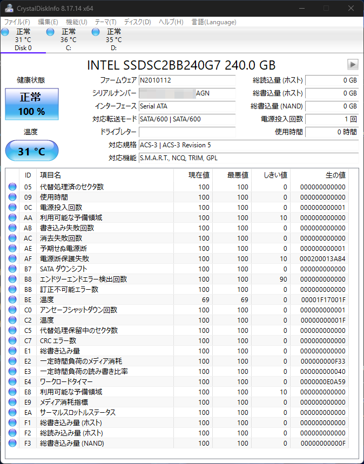
Task: Click the シリアルナンバー field
Action: tap(187, 93)
